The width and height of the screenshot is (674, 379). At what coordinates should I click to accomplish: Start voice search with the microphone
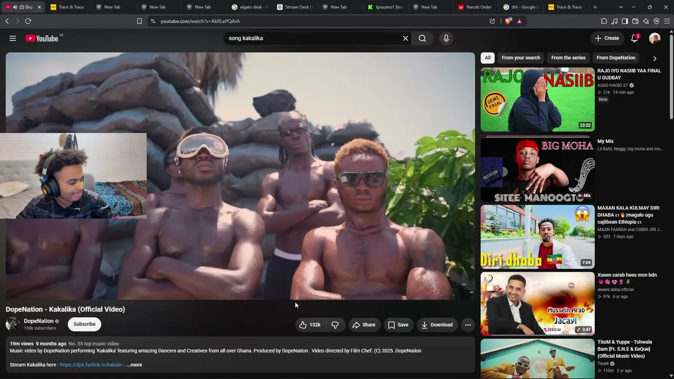point(446,38)
